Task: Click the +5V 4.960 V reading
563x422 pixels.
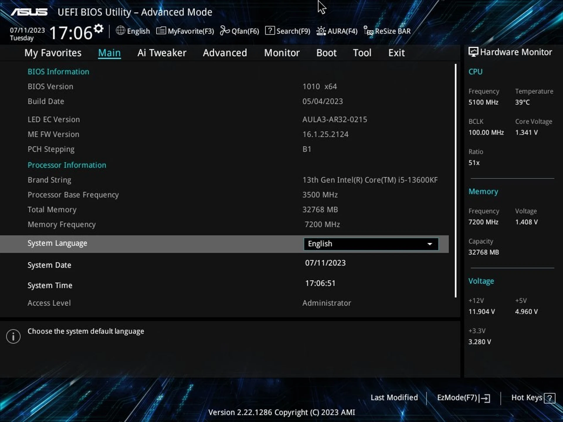Action: 527,312
